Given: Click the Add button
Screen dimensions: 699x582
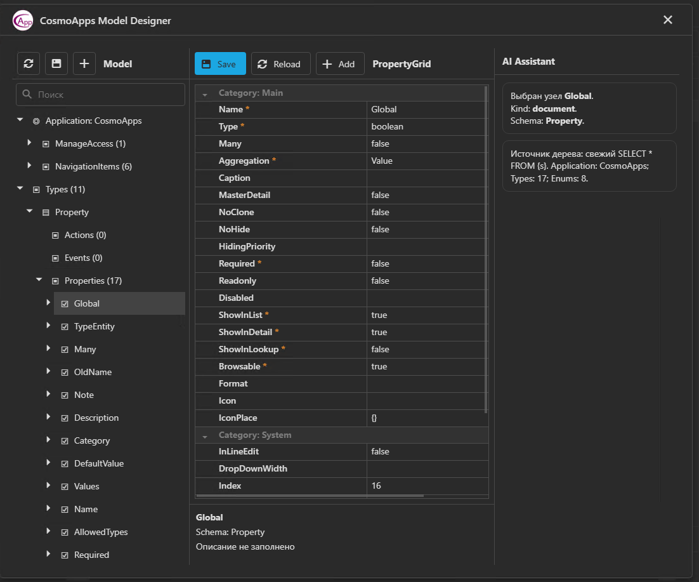Looking at the screenshot, I should 340,63.
